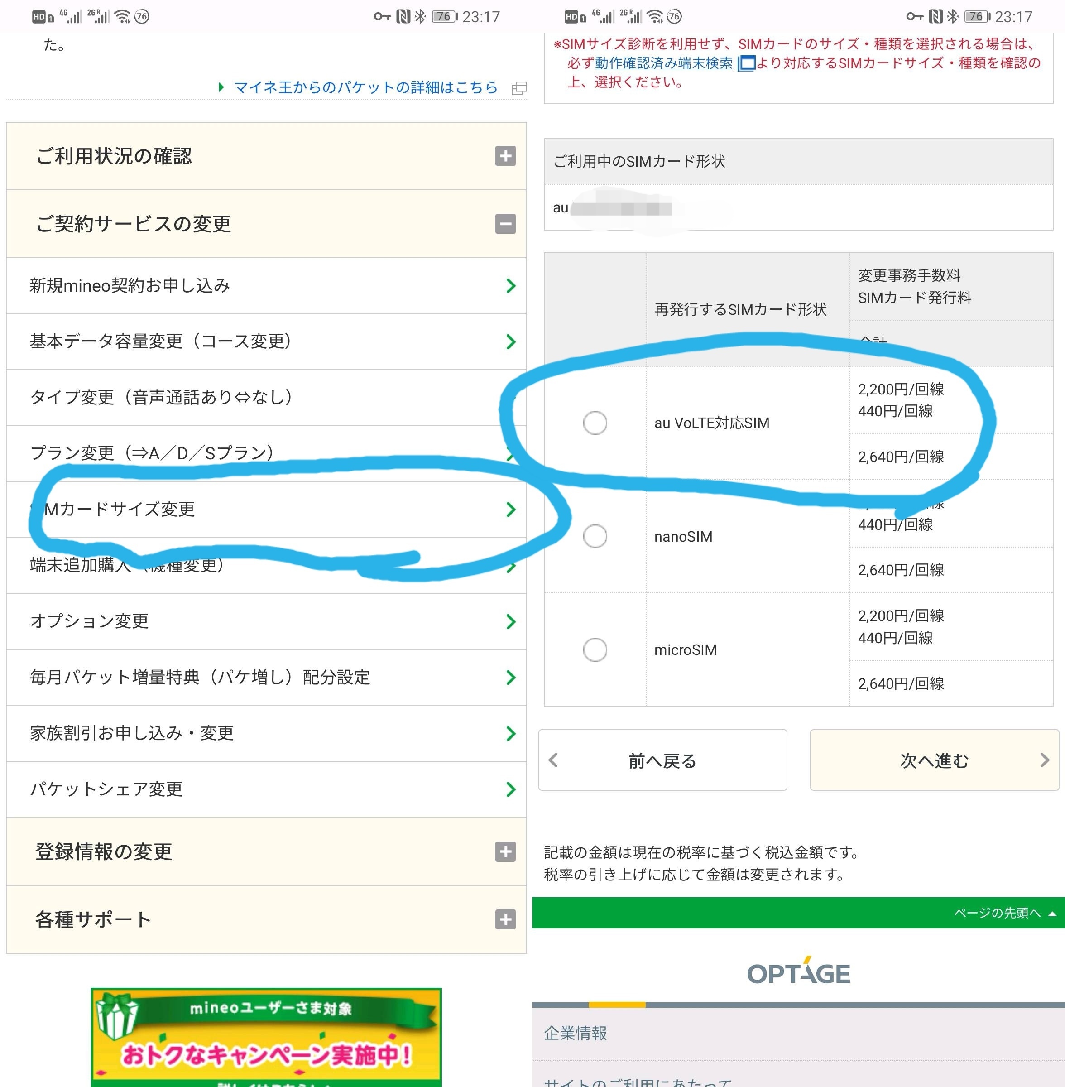Screen dimensions: 1065x1087
Task: Select the nanoSIM radio button
Action: coord(595,536)
